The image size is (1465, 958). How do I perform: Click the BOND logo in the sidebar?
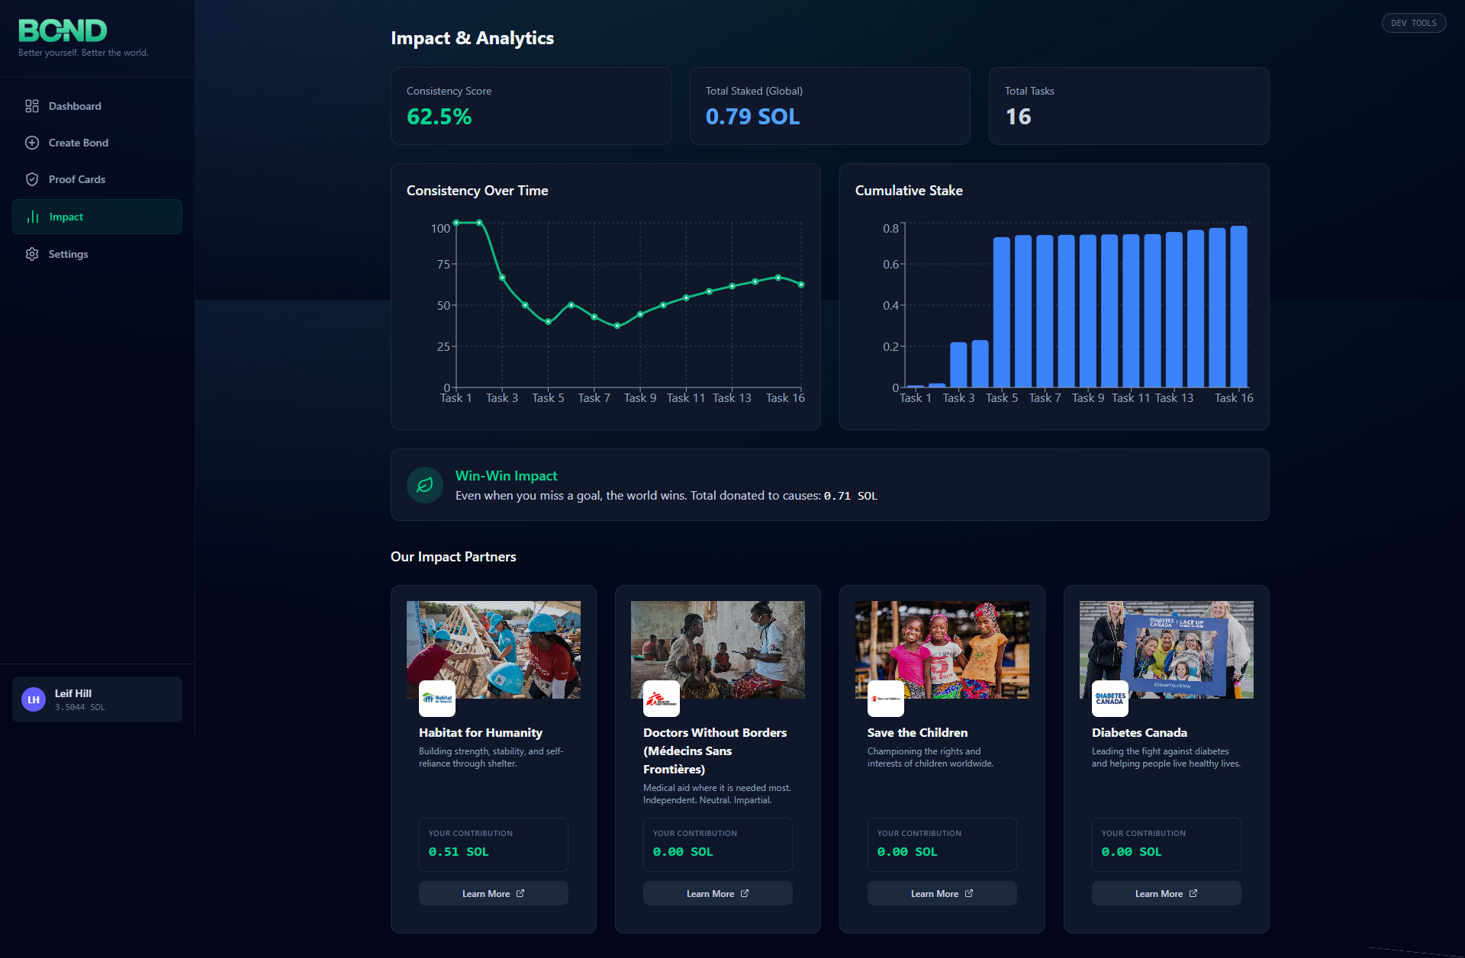click(x=63, y=31)
